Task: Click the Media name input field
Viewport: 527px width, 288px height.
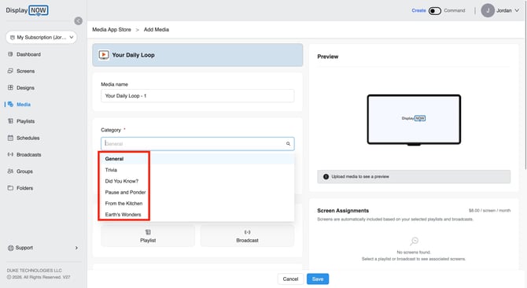Action: (197, 96)
